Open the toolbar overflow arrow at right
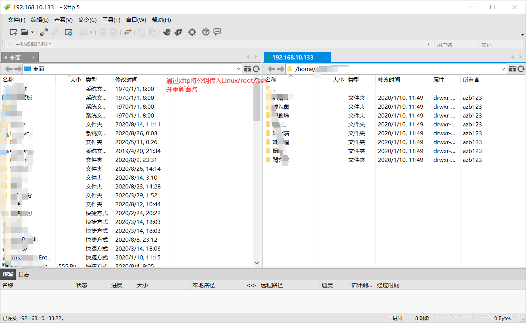526x323 pixels. (522, 35)
